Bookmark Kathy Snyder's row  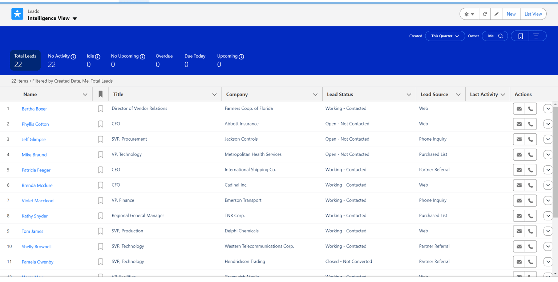101,216
